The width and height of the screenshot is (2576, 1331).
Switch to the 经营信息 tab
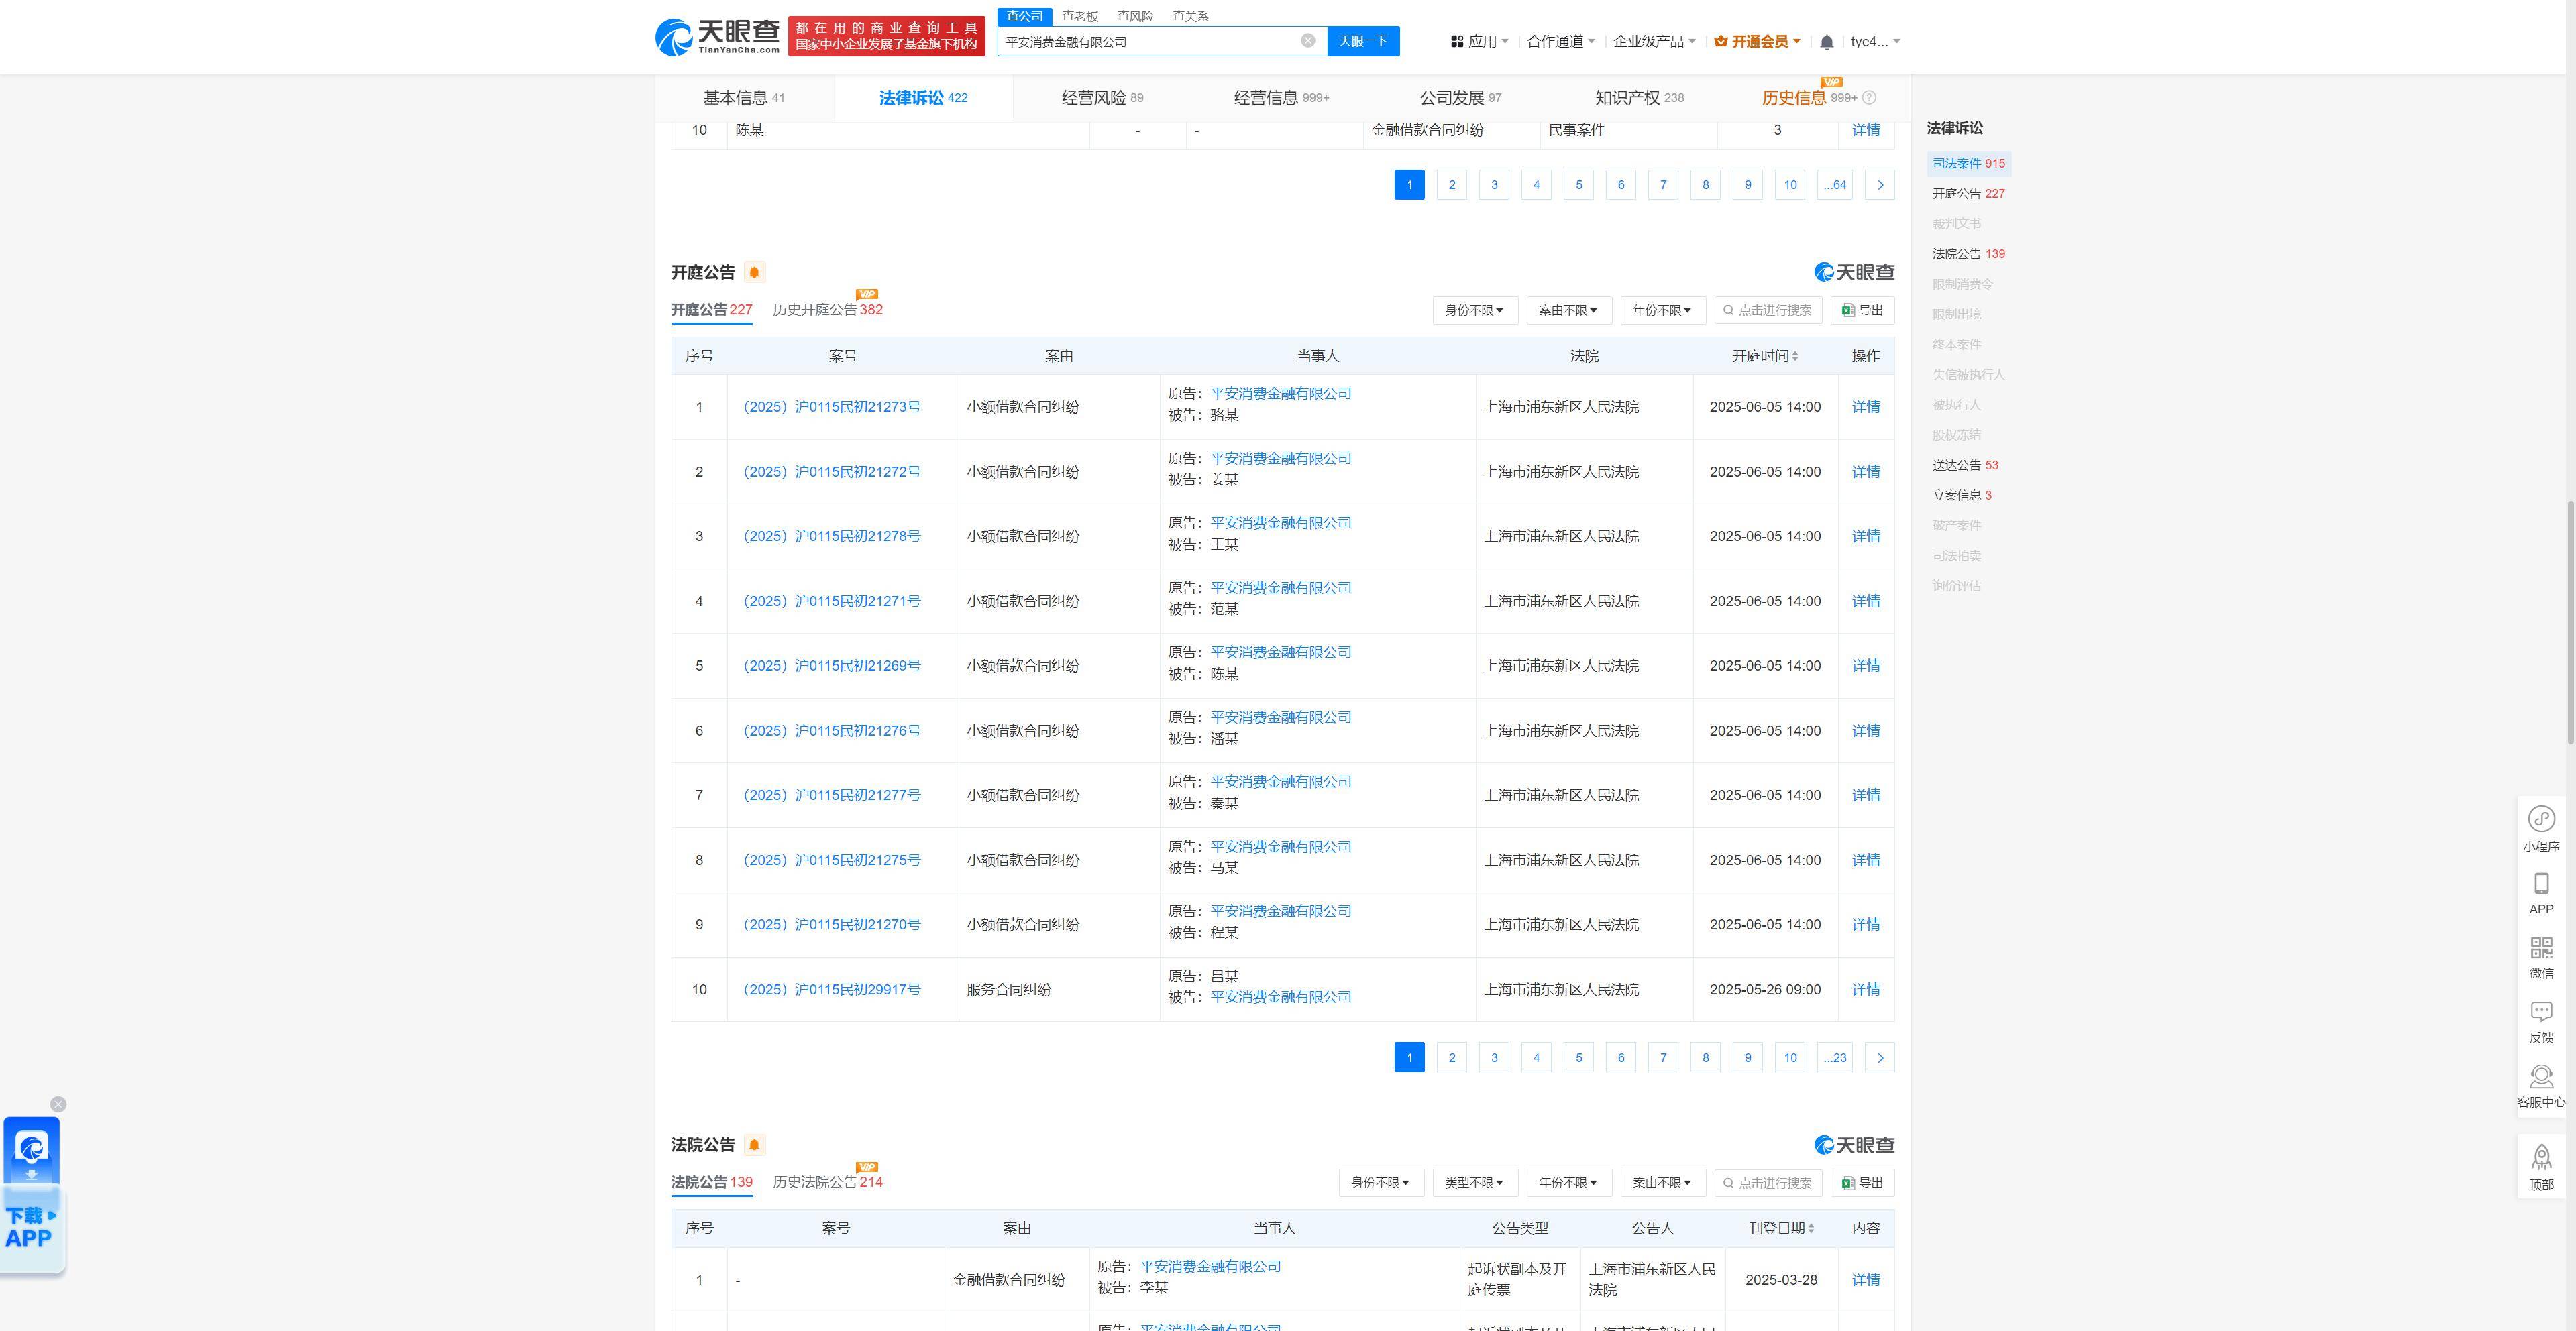pyautogui.click(x=1281, y=98)
